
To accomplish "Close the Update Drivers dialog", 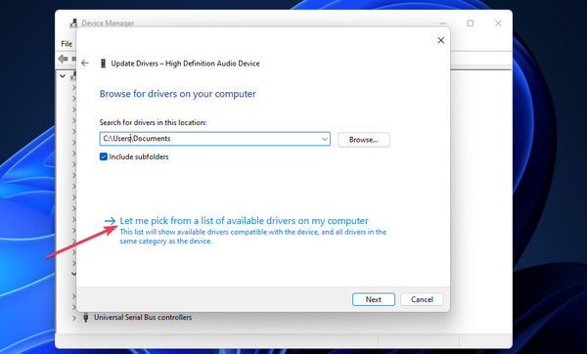I will point(440,40).
